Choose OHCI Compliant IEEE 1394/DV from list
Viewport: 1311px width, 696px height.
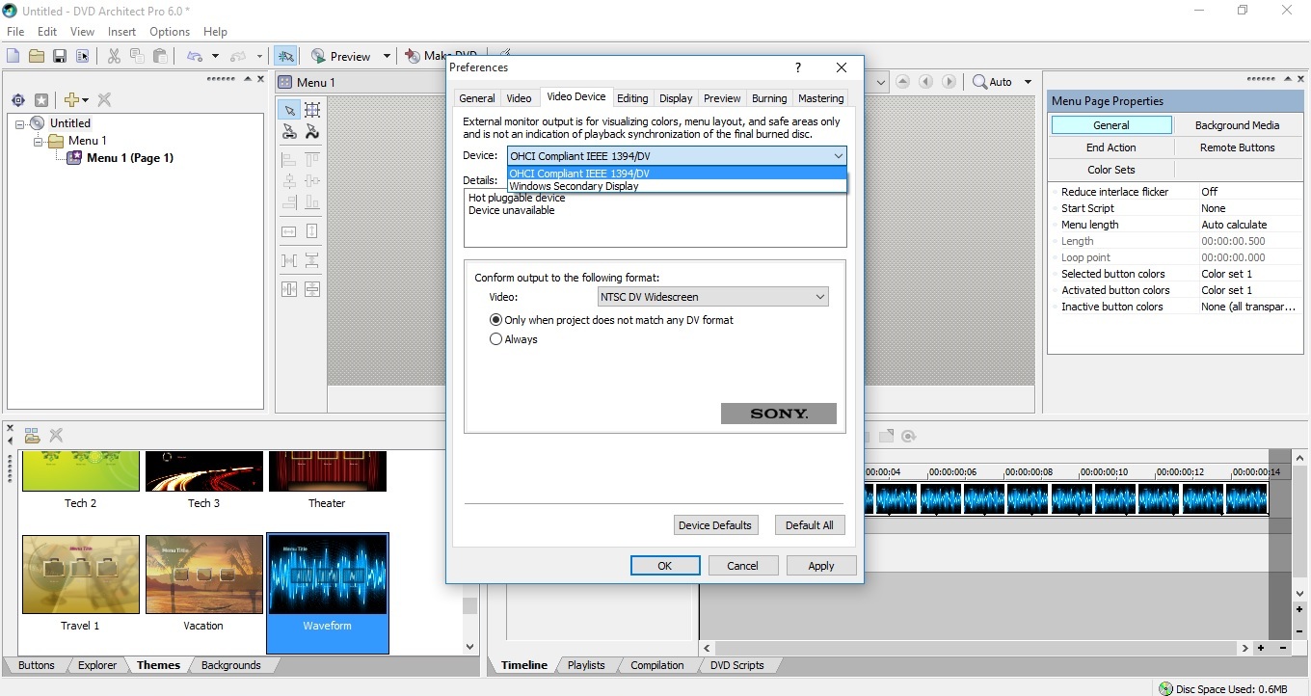(x=677, y=174)
